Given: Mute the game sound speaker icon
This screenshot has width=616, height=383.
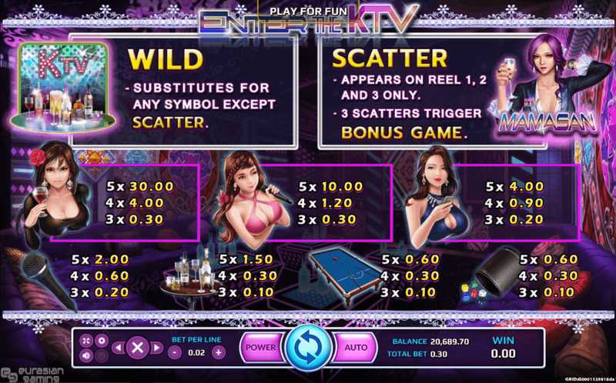Looking at the screenshot, I should coord(86,355).
